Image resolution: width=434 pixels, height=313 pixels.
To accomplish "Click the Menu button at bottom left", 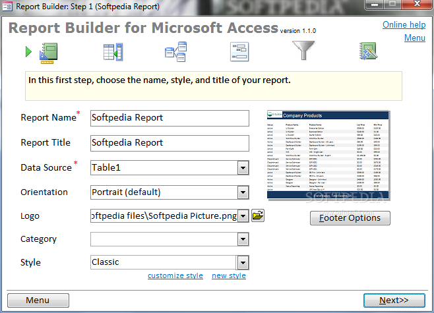I will pos(38,300).
